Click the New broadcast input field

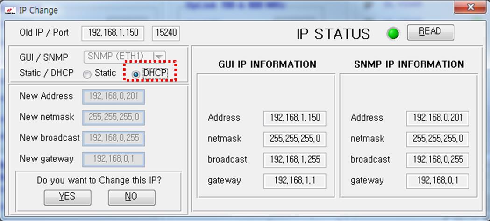(114, 138)
